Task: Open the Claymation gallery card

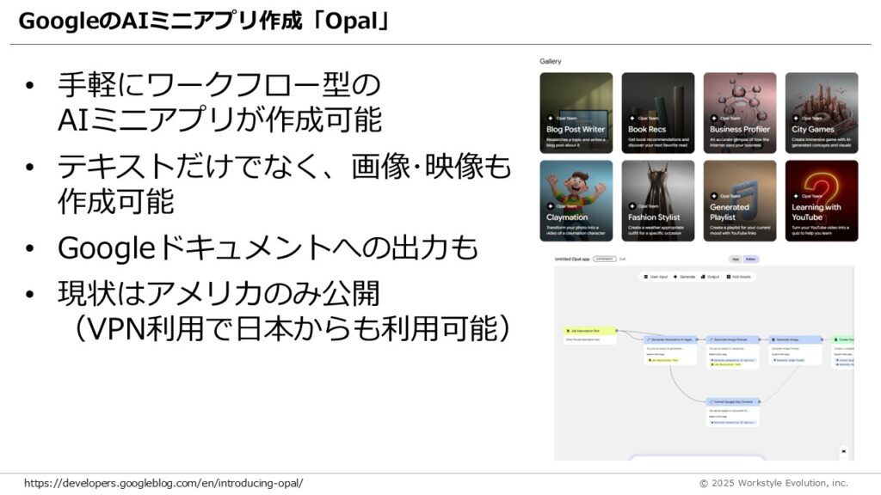Action: pos(576,201)
